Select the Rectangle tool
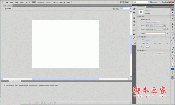This screenshot has height=105, width=175. (172, 32)
